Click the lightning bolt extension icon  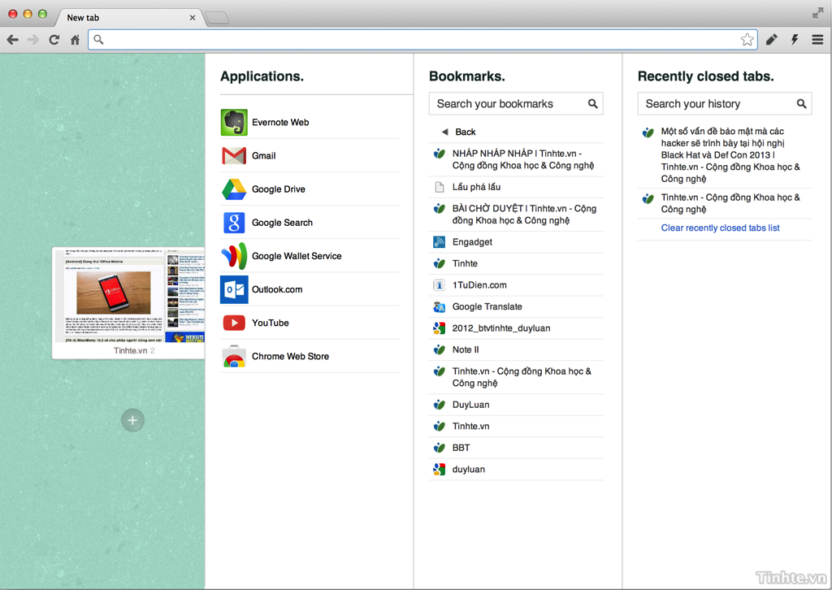795,40
